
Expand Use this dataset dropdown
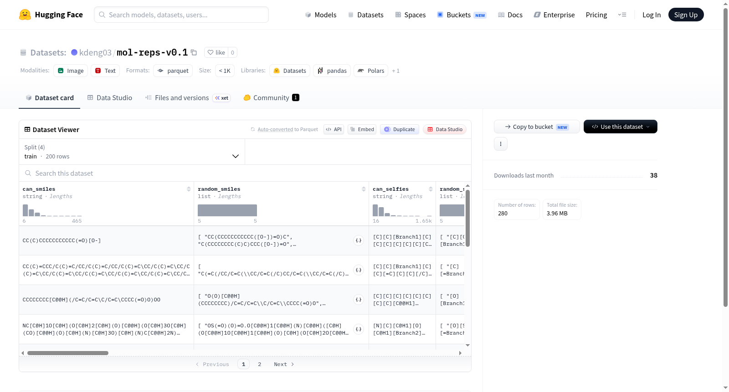point(621,127)
